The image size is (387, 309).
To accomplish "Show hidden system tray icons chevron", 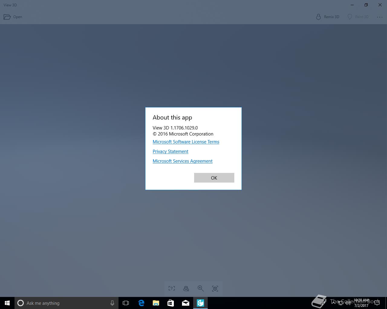I will (x=333, y=303).
